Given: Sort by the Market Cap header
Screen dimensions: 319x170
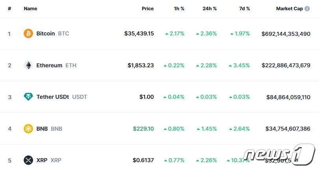Looking at the screenshot, I should [x=289, y=9].
